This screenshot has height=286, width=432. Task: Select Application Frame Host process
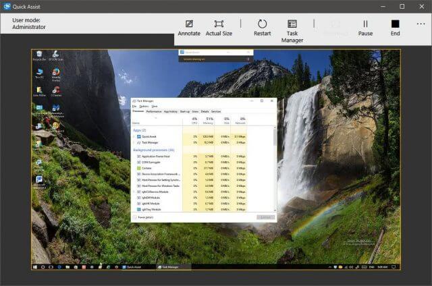(189, 156)
